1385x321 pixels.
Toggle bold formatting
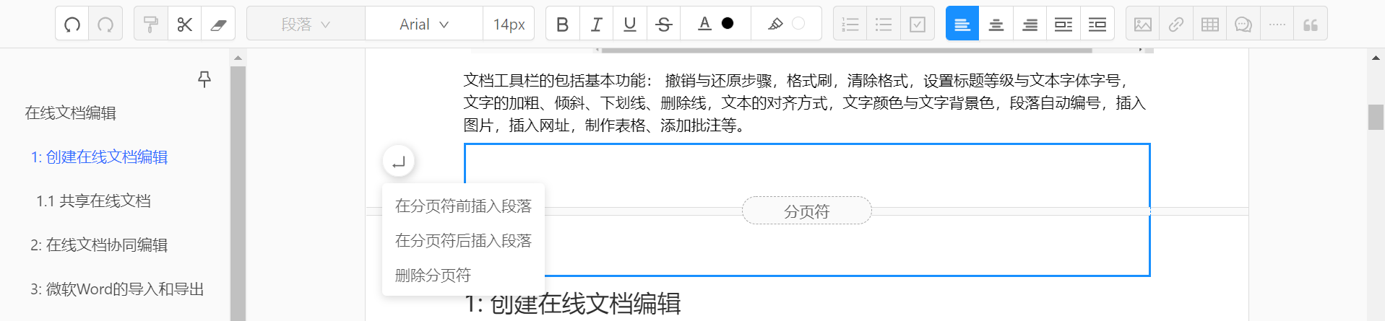tap(562, 25)
